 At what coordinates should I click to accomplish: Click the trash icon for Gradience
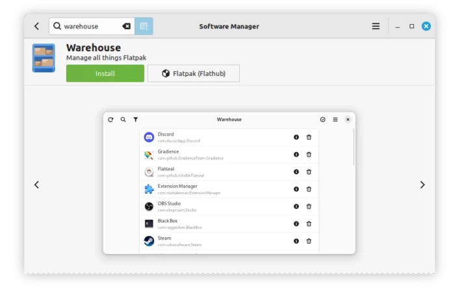click(309, 155)
